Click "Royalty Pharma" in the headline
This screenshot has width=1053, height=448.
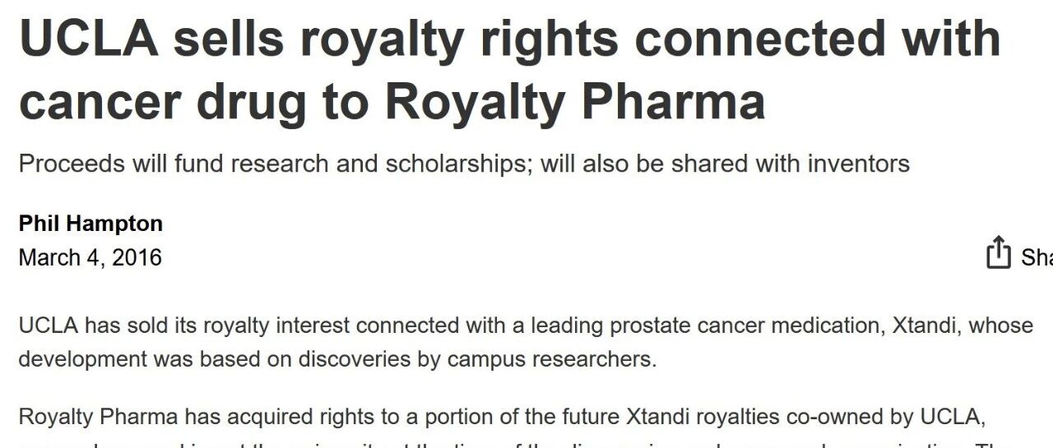(x=575, y=101)
